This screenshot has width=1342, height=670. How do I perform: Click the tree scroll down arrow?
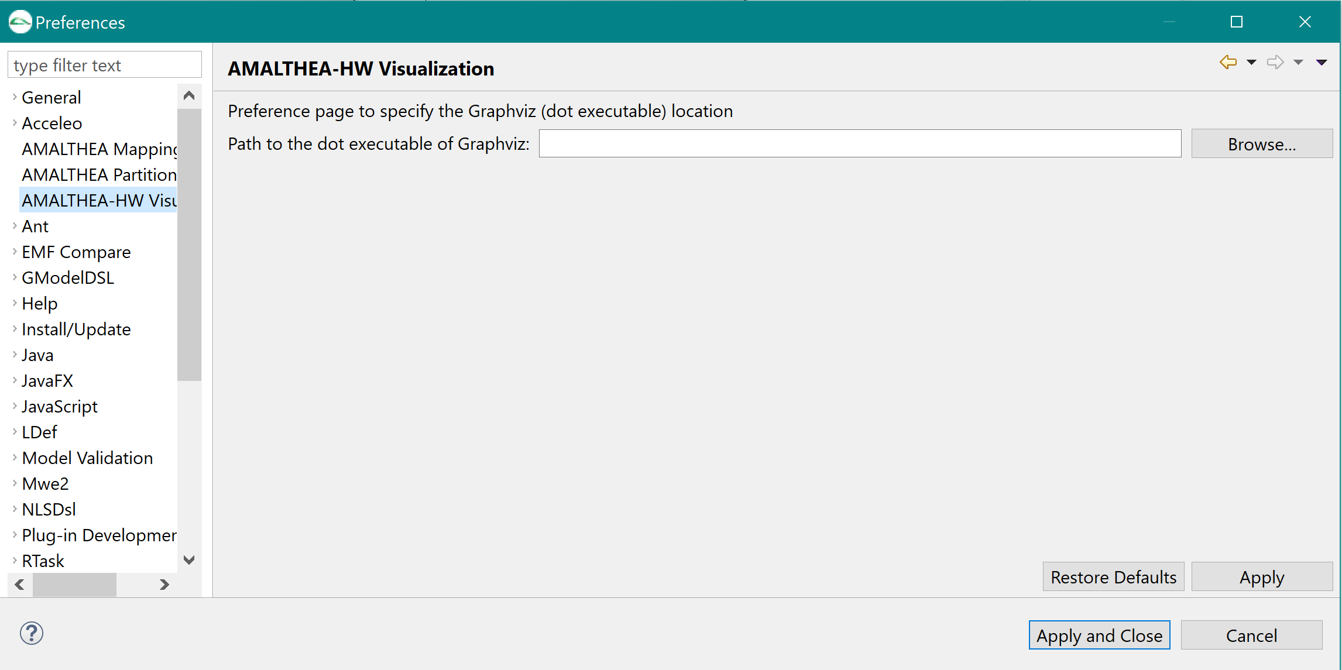point(189,560)
